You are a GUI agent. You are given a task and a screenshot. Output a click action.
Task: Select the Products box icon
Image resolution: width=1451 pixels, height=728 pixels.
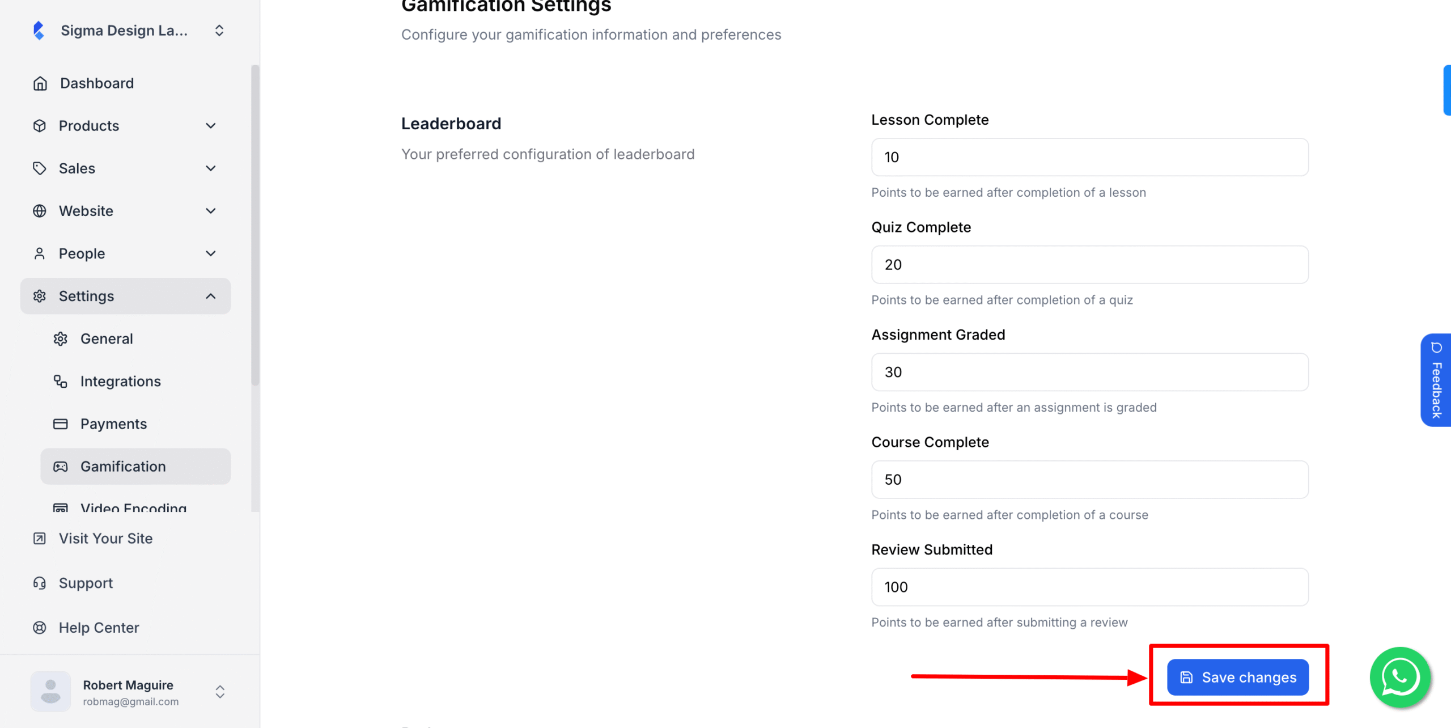coord(39,125)
